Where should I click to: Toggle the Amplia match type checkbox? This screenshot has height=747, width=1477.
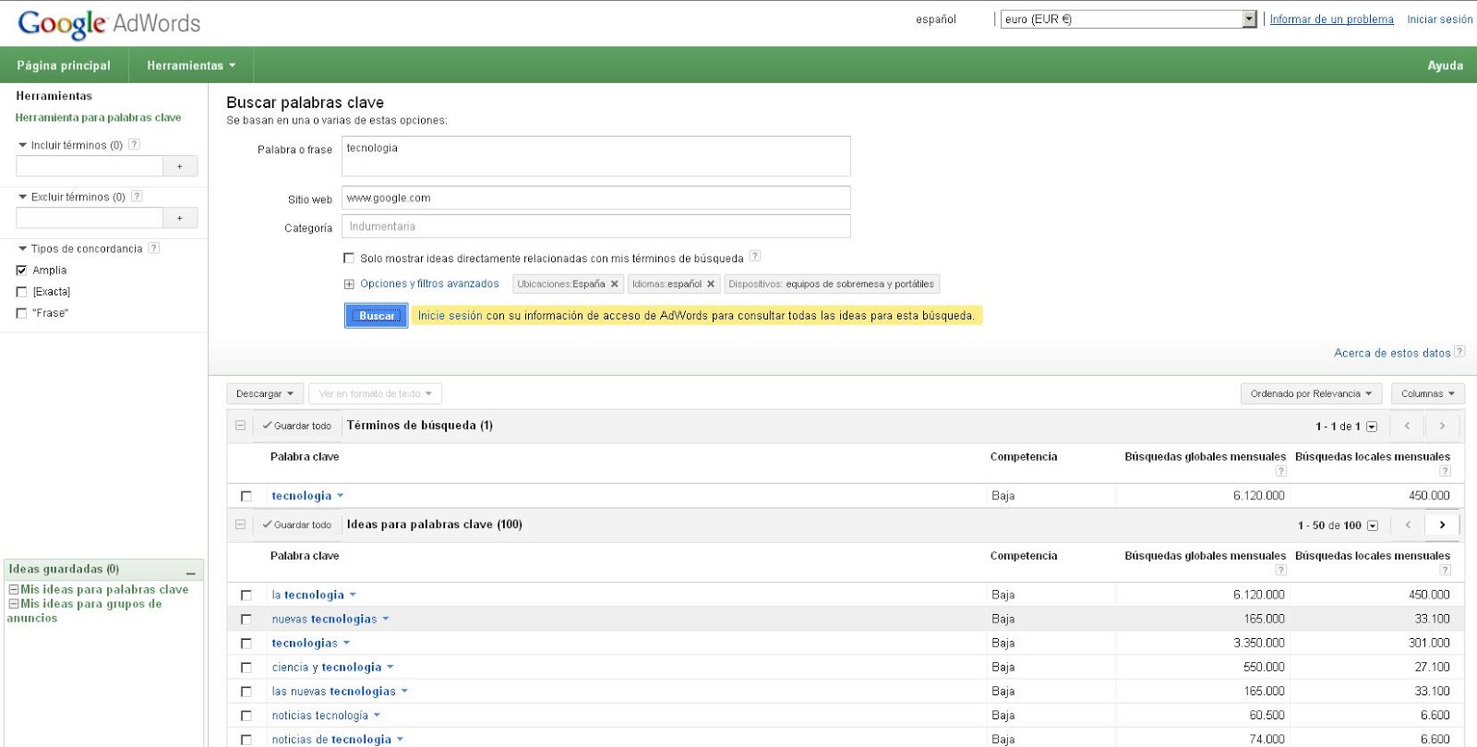(21, 271)
